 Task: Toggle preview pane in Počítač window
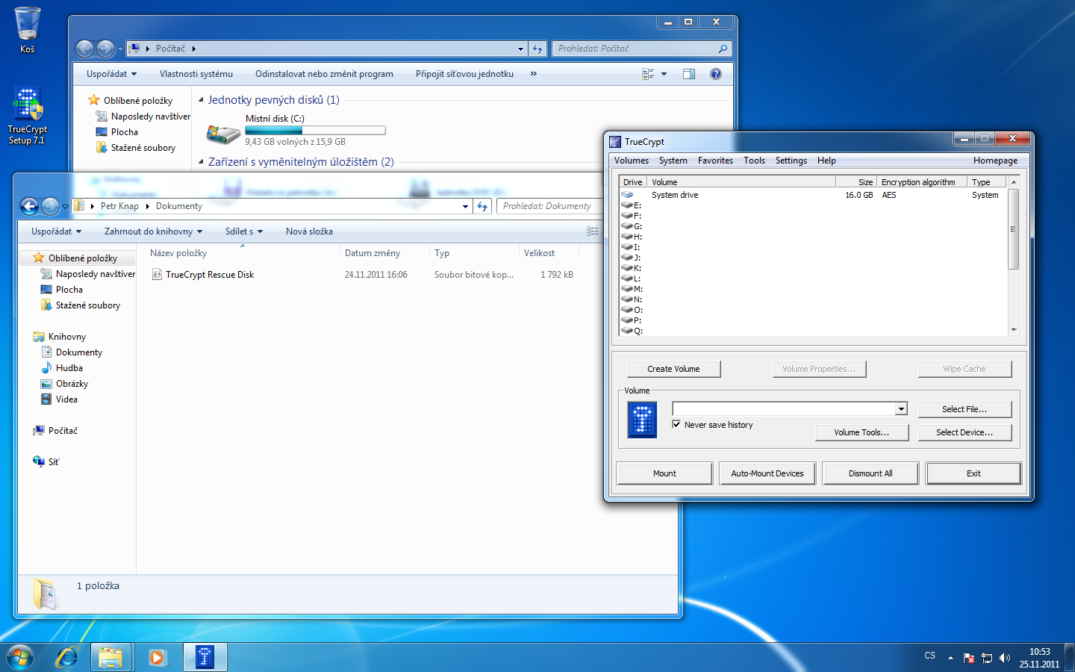(689, 74)
